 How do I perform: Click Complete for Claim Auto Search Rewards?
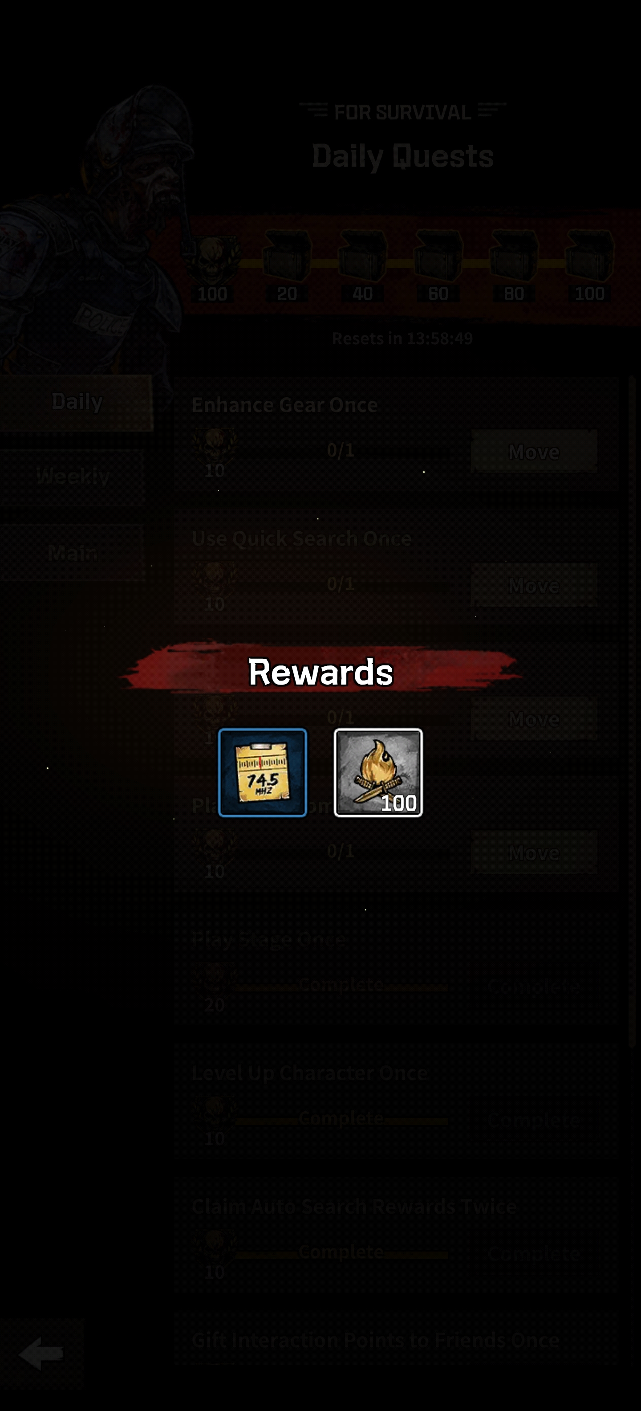pyautogui.click(x=534, y=1253)
